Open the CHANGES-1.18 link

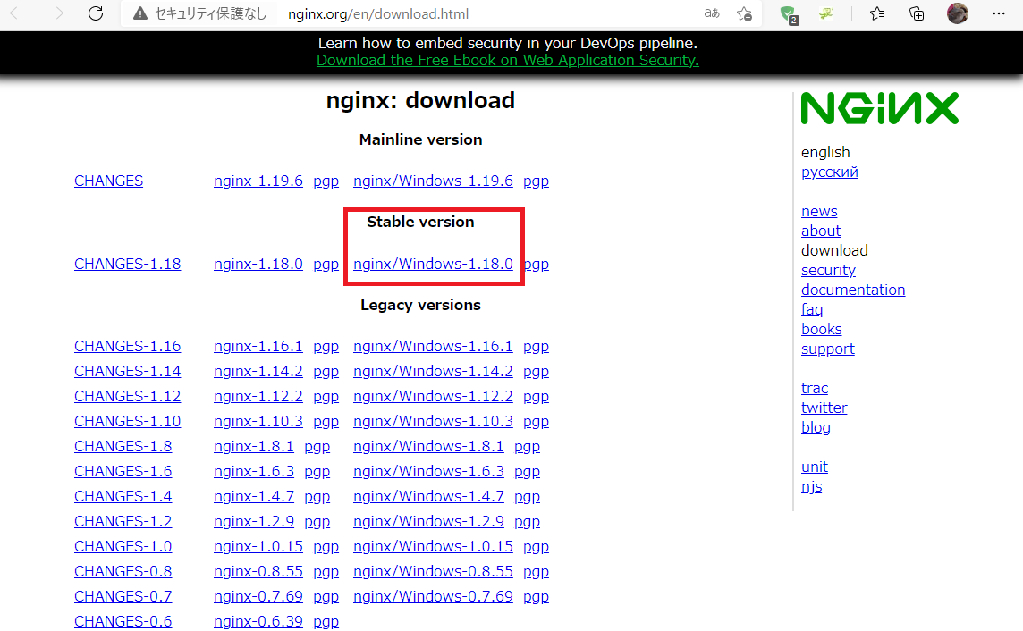(x=127, y=264)
